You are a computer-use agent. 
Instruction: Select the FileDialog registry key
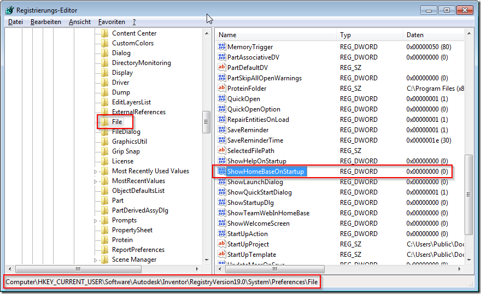(126, 132)
